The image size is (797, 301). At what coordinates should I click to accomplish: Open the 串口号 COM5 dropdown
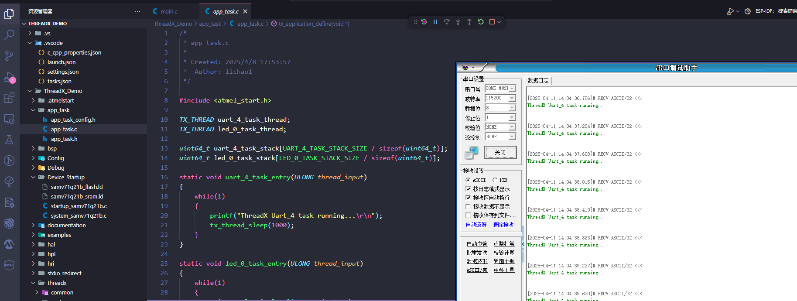tap(512, 89)
